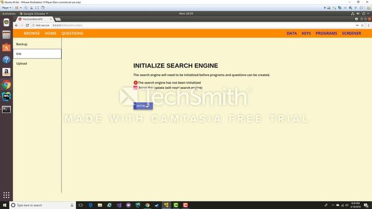Open the SCREENER admin page

click(x=351, y=34)
